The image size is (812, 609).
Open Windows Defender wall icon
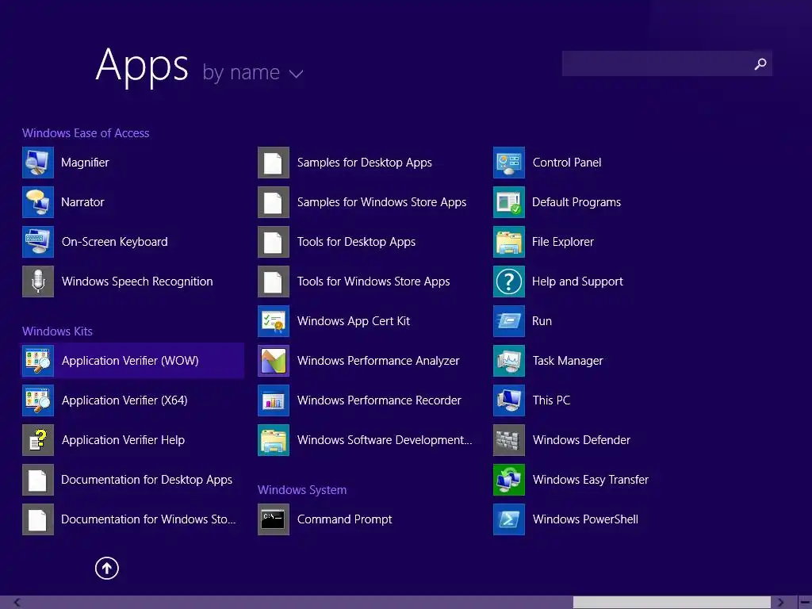[509, 440]
